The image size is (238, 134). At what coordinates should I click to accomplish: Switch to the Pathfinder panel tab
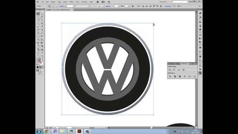pyautogui.click(x=185, y=64)
